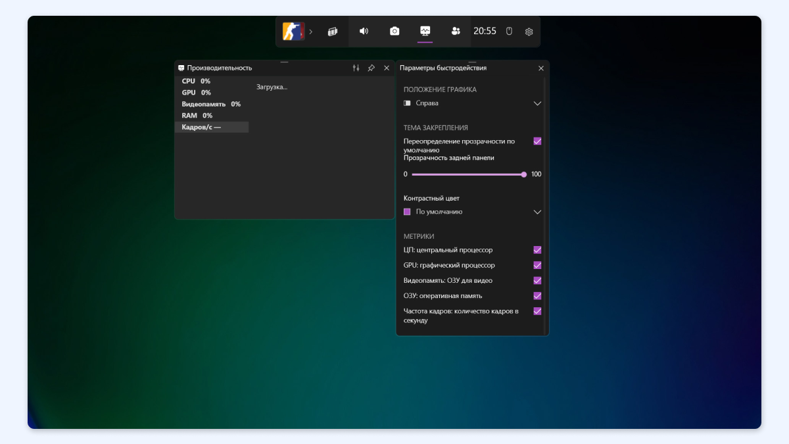Uncheck Видеопамять: ОЗУ для видео metric
This screenshot has height=444, width=789.
click(537, 280)
